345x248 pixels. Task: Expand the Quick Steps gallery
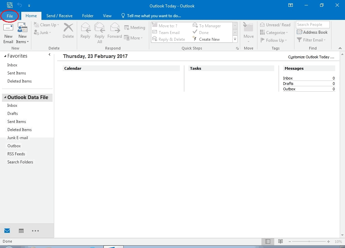tap(235, 39)
